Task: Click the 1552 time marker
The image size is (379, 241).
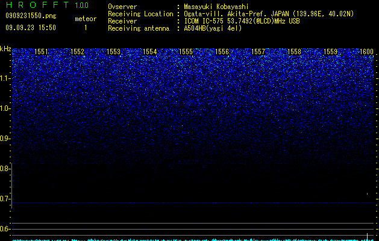Action: (x=77, y=52)
